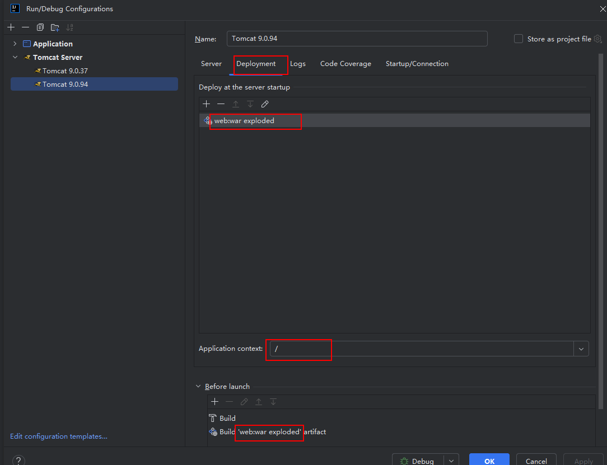Switch to the Server tab

click(211, 64)
